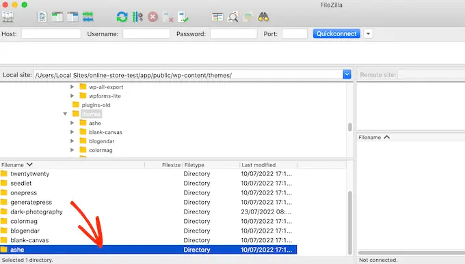The width and height of the screenshot is (465, 264).
Task: Select the blank-canvas directory in file list
Action: point(148,240)
